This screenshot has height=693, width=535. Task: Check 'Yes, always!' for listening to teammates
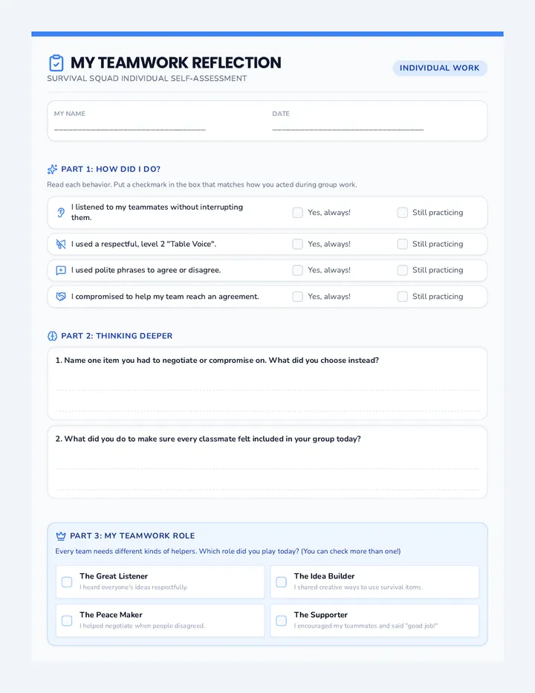pos(298,213)
